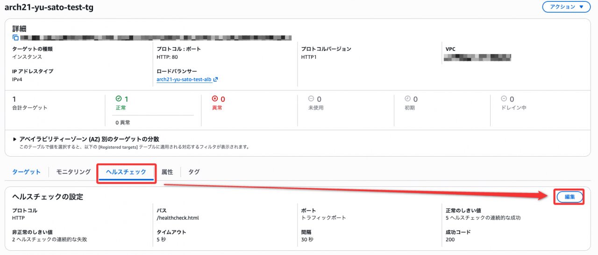Click the draining (ドレイン中) status icon
Image resolution: width=598 pixels, height=255 pixels.
click(x=504, y=99)
